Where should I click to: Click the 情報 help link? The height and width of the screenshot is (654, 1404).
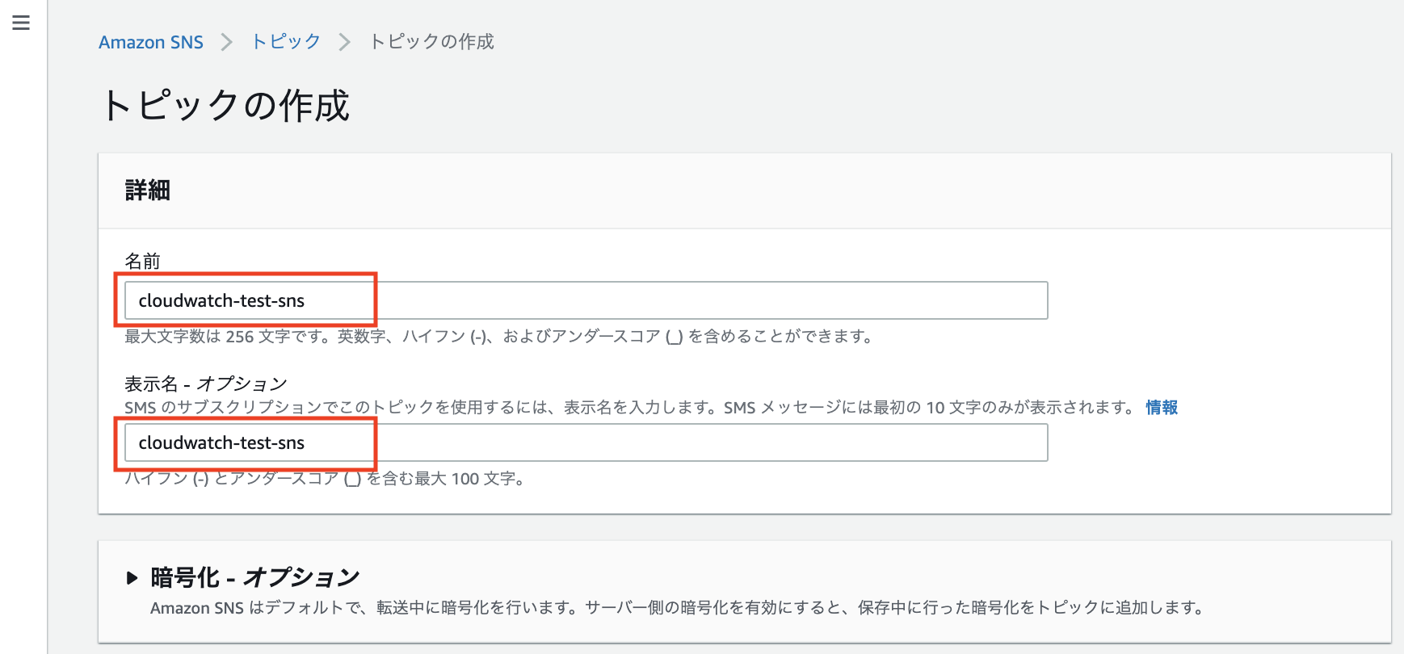click(1161, 407)
